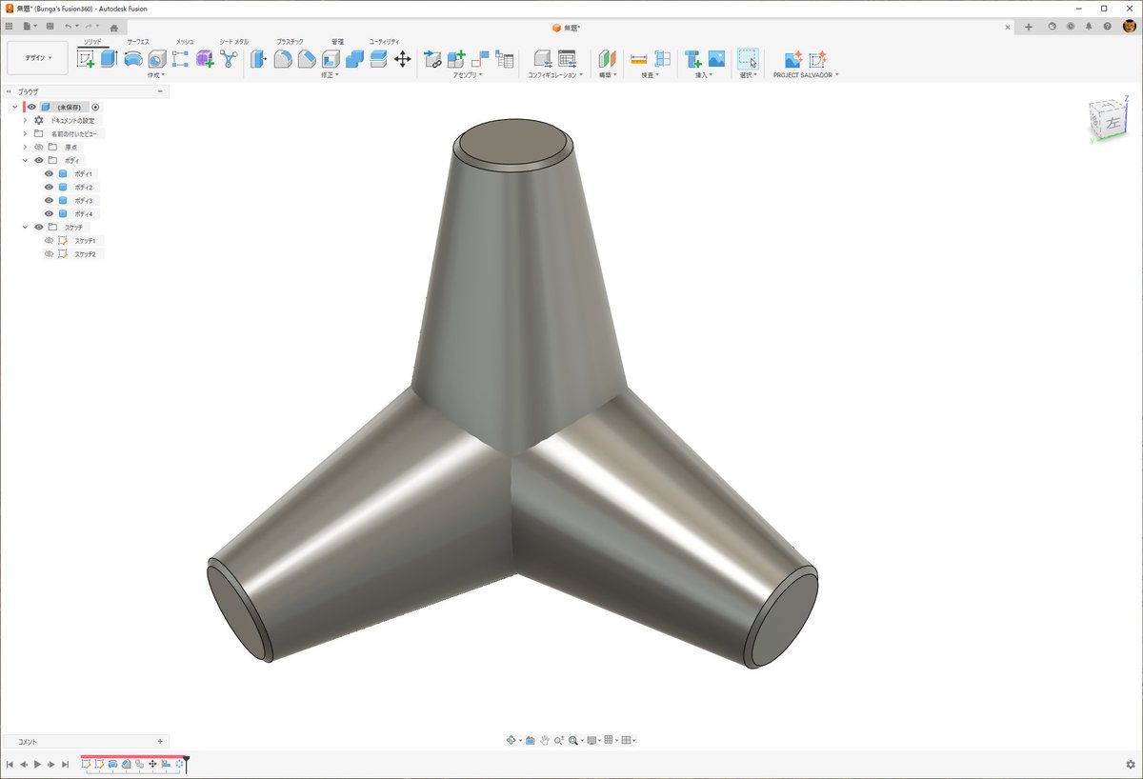Click the コメント button at bottom left

pos(29,741)
